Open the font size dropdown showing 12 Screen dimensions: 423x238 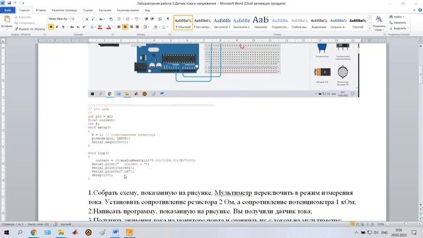click(82, 19)
